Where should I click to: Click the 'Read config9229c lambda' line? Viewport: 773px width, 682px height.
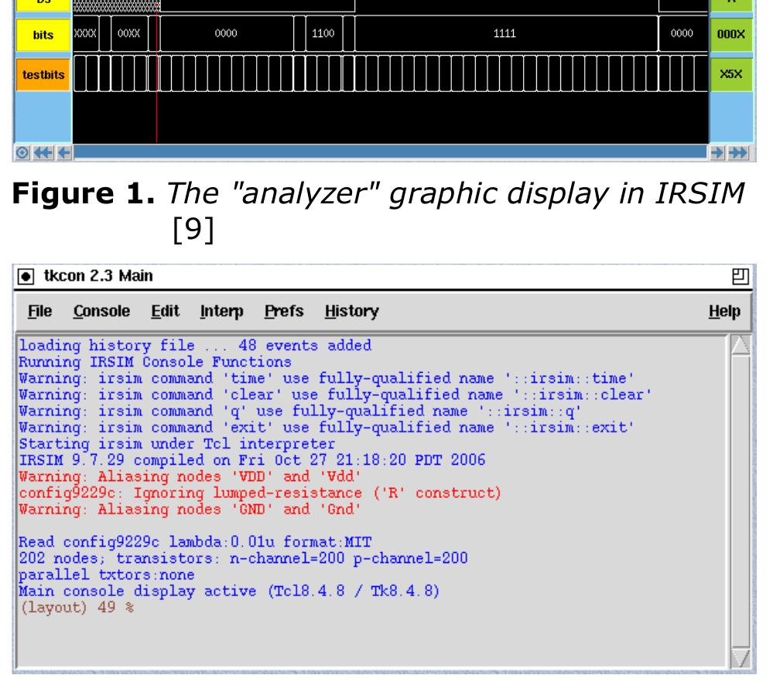195,542
